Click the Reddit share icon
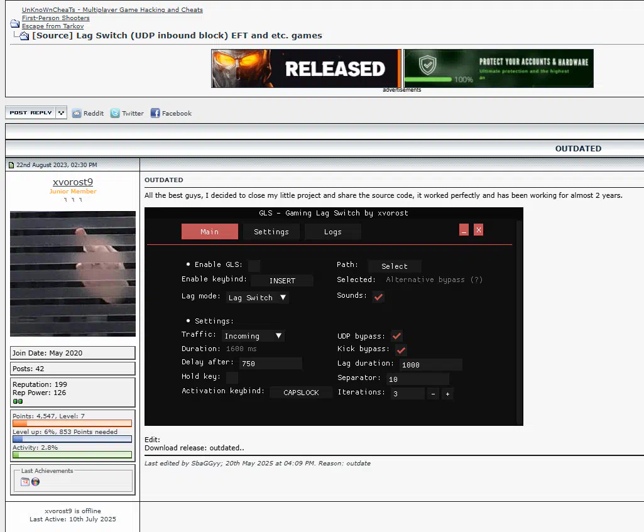The height and width of the screenshot is (532, 644). 77,113
